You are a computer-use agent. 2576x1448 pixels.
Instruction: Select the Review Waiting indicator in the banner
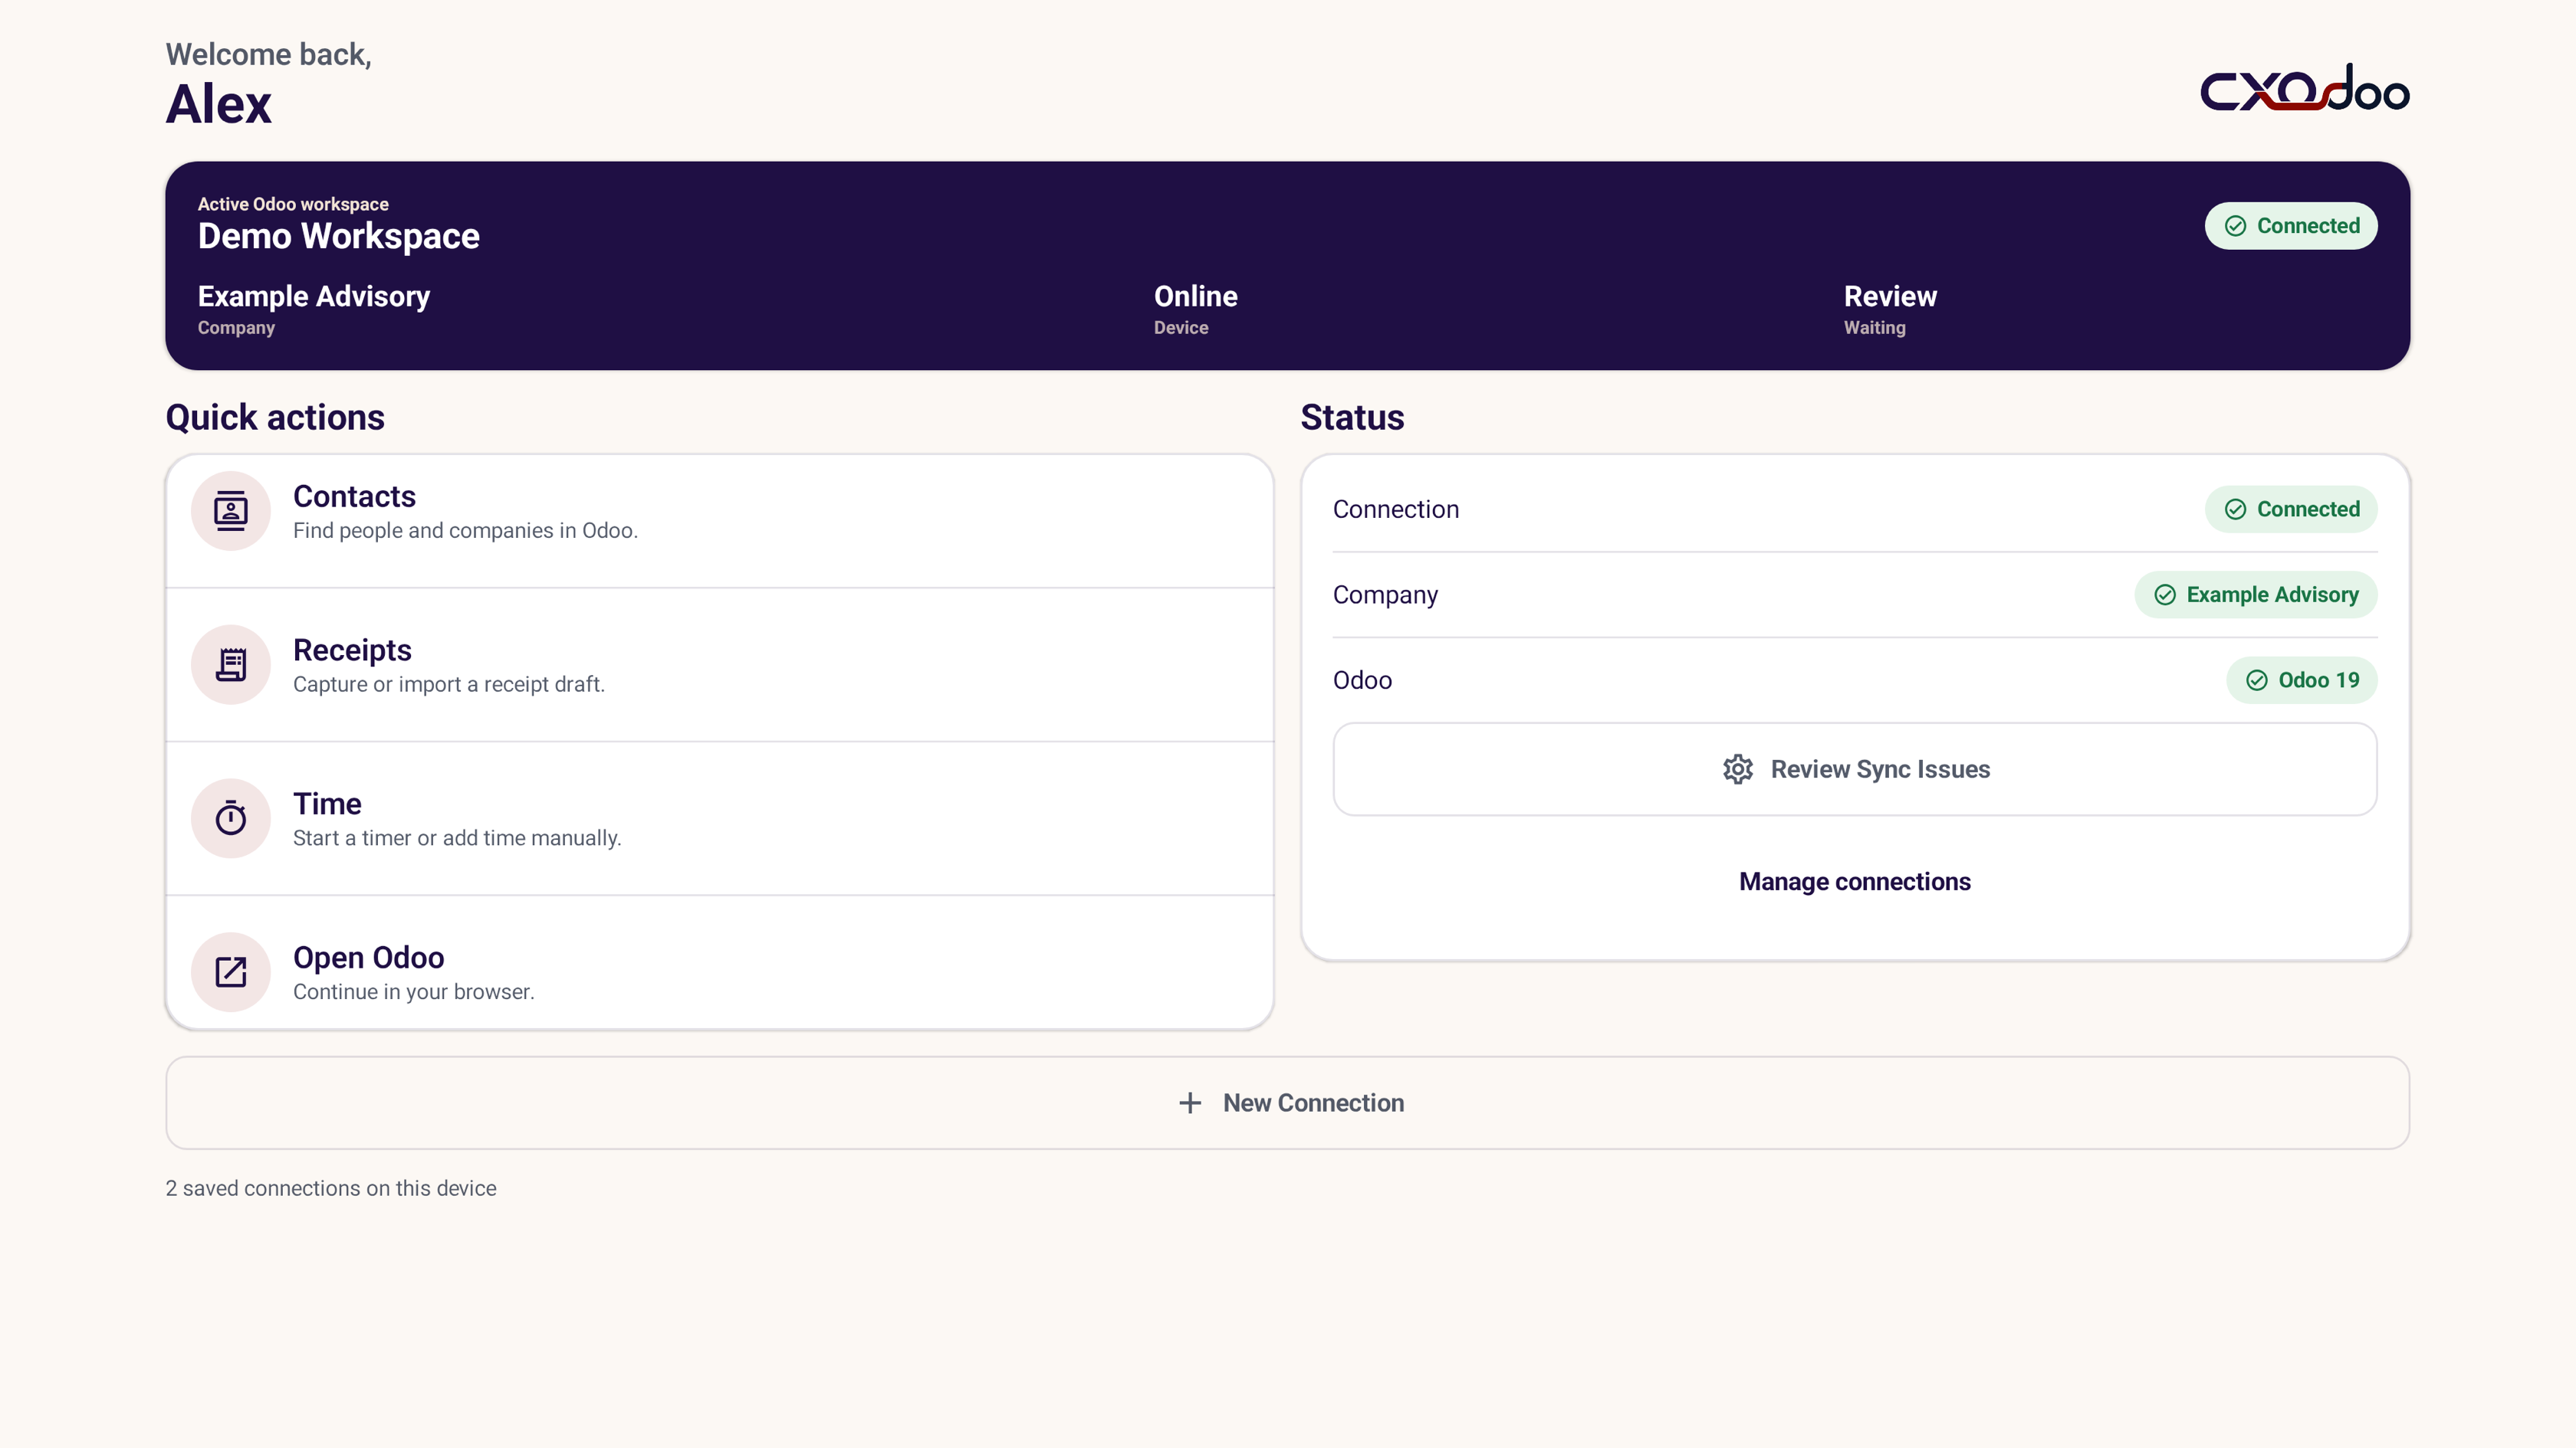1890,310
